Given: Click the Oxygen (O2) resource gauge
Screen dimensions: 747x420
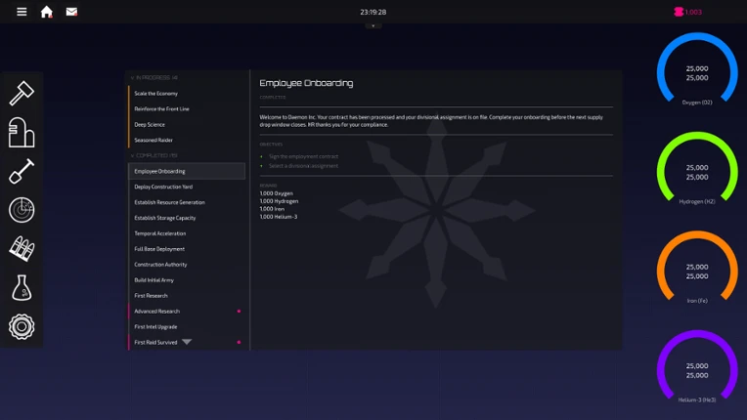Looking at the screenshot, I should click(697, 69).
